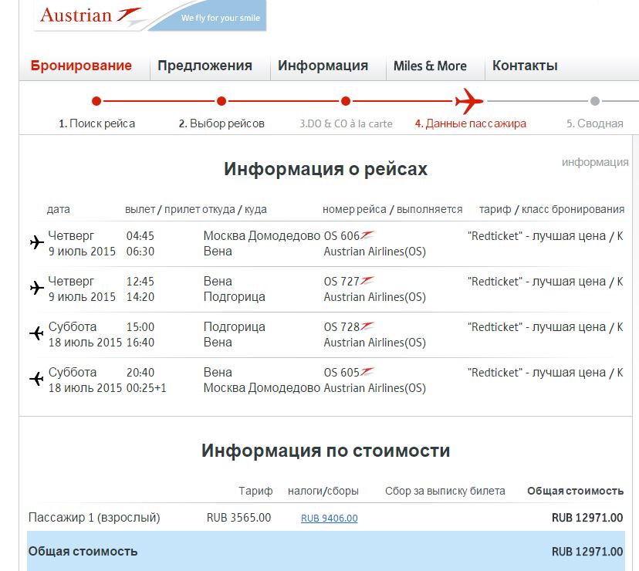Click the Подгорица destination of flight OS 727
The height and width of the screenshot is (571, 639).
[x=235, y=297]
